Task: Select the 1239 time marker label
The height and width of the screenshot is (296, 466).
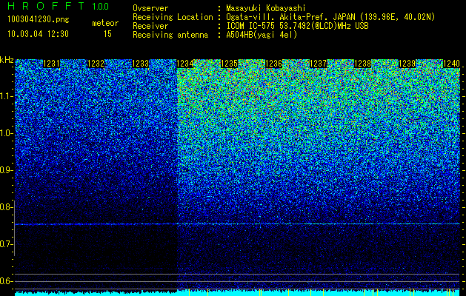Action: tap(407, 64)
